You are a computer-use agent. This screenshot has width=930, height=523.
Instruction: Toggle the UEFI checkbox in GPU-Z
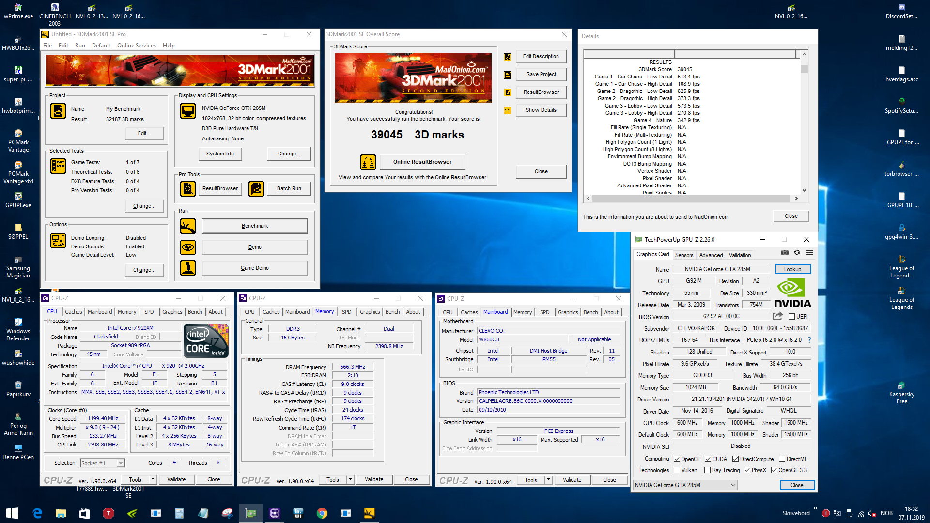(x=791, y=317)
